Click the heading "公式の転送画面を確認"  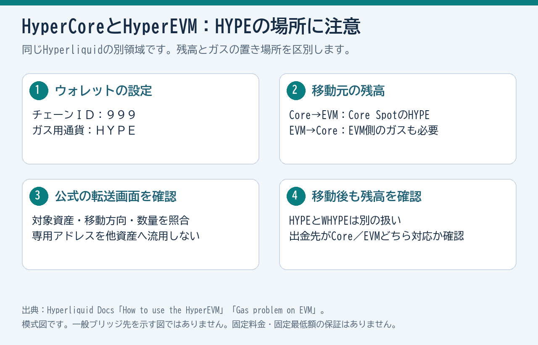click(x=116, y=196)
